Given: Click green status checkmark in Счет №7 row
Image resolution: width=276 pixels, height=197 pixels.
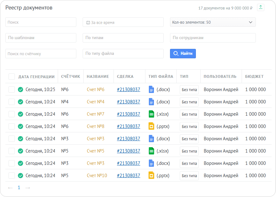Looking at the screenshot, I should tap(21, 114).
